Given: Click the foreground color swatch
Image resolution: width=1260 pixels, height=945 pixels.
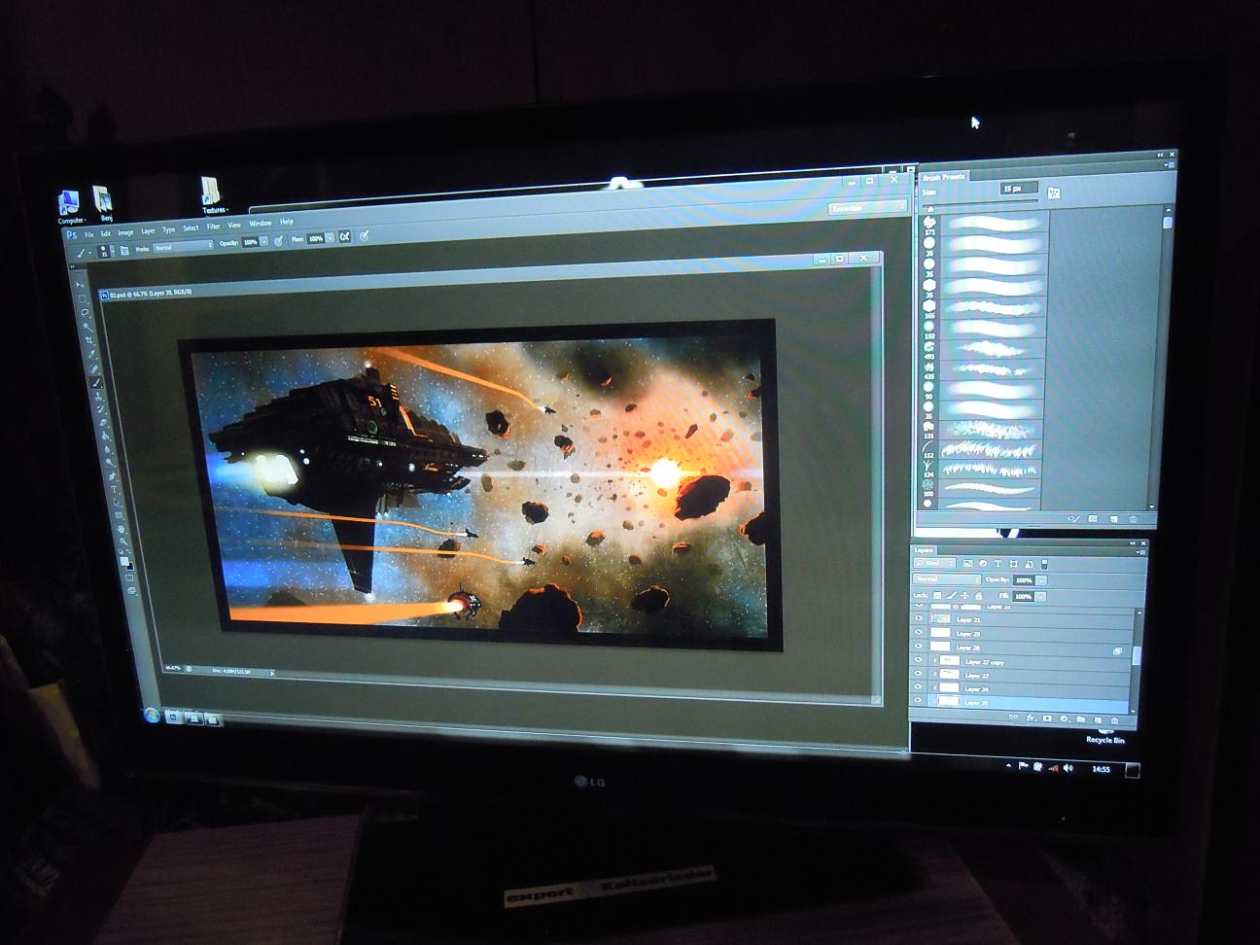Looking at the screenshot, I should (123, 560).
